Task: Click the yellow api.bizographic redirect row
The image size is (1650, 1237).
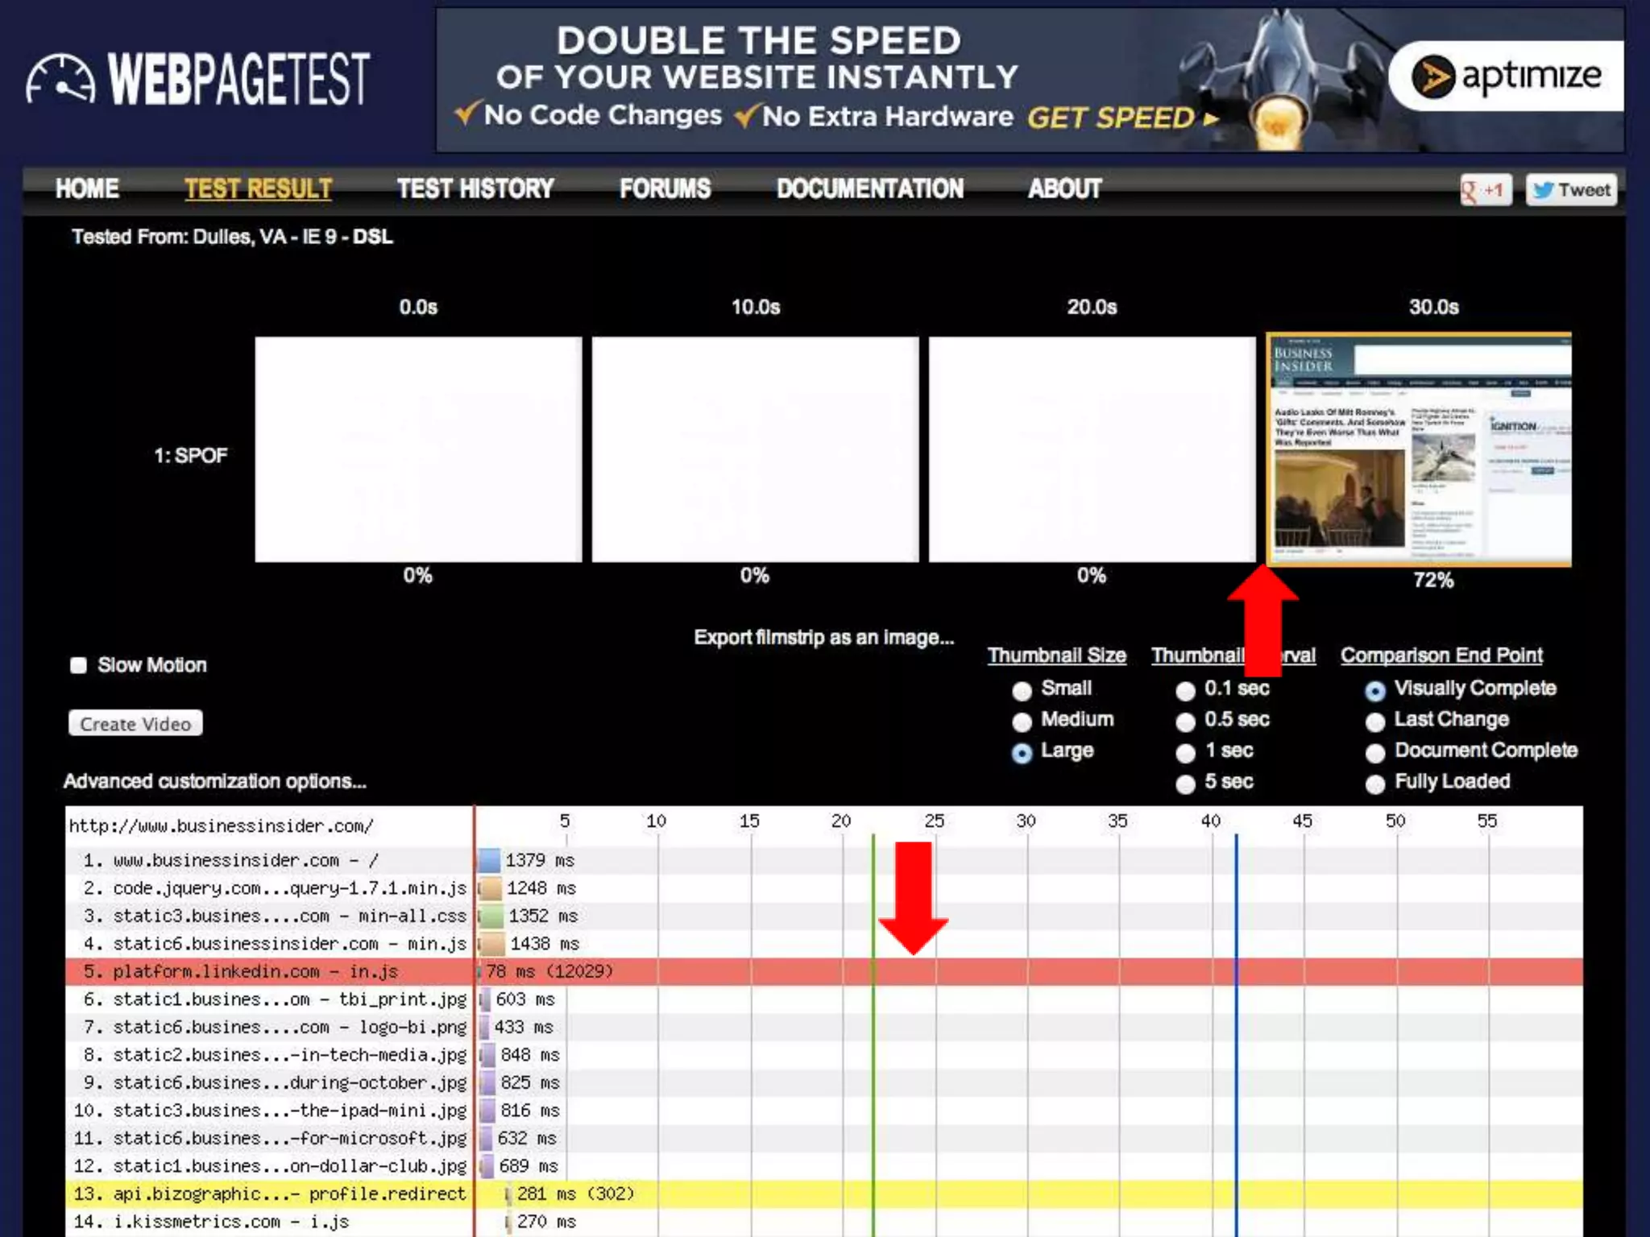Action: click(269, 1194)
